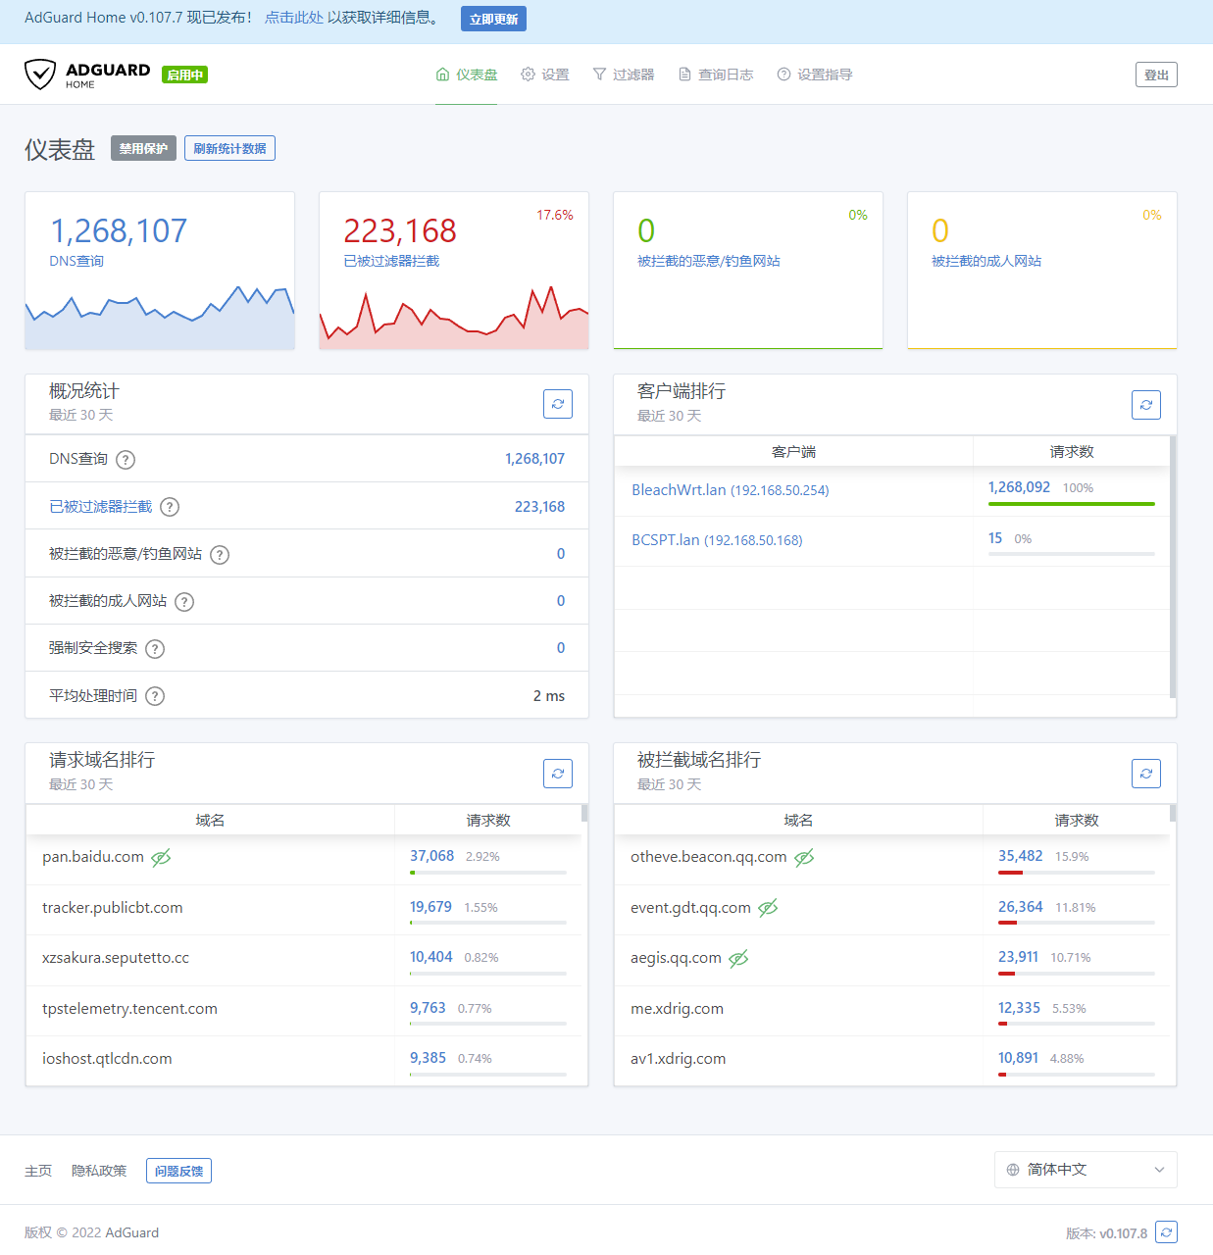
Task: Open the 隐私政策 privacy policy link
Action: click(99, 1171)
